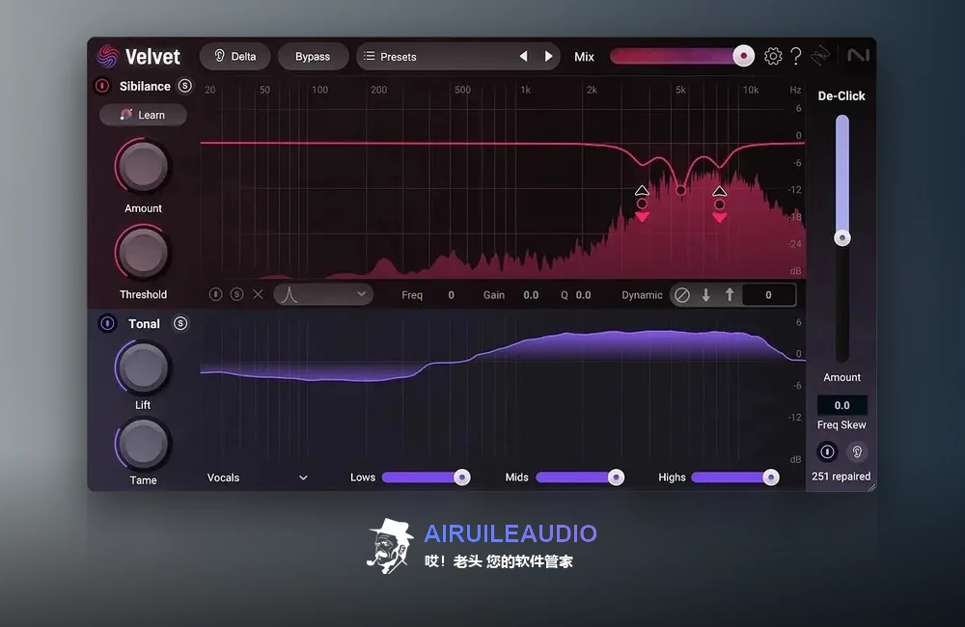The width and height of the screenshot is (965, 627).
Task: Open the Vocals profile dropdown
Action: click(x=258, y=477)
